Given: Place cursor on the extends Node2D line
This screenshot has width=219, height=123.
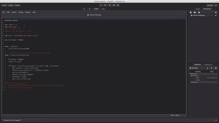Looking at the screenshot, I should click(11, 20).
